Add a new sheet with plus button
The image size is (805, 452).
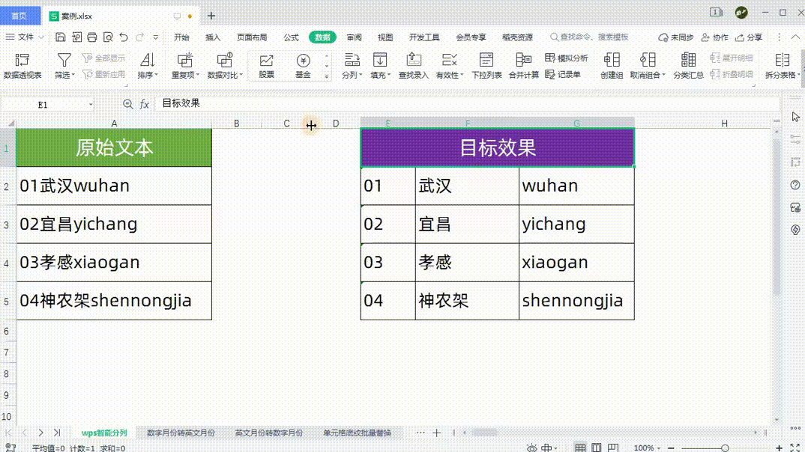tap(436, 433)
